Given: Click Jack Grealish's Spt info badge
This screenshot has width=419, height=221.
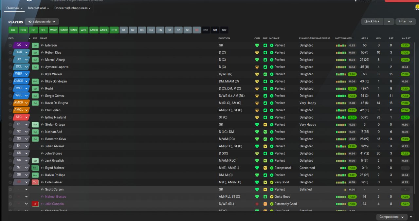Looking at the screenshot, I should (x=35, y=160).
